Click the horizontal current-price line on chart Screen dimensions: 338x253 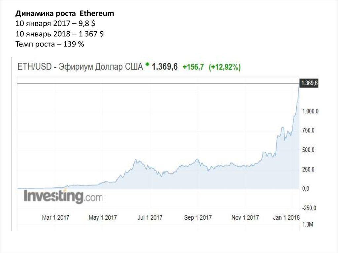click(158, 83)
